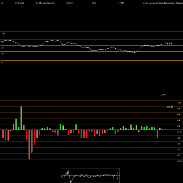Click the RSI value label 54.44
The width and height of the screenshot is (183, 183).
(168, 44)
